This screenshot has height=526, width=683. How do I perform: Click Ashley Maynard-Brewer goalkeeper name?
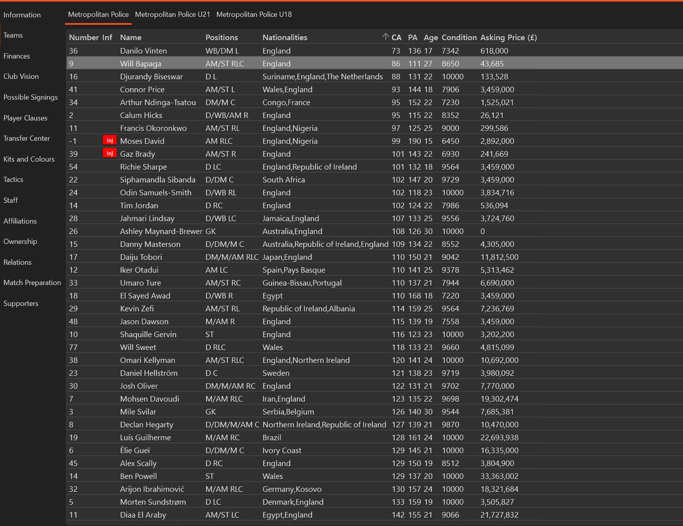pos(161,231)
